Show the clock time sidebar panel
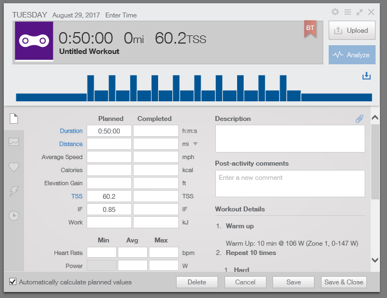 pyautogui.click(x=14, y=216)
